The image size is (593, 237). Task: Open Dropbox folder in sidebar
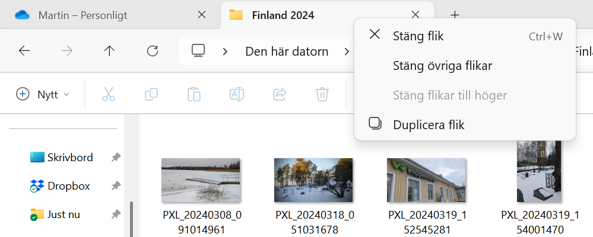[x=68, y=185]
